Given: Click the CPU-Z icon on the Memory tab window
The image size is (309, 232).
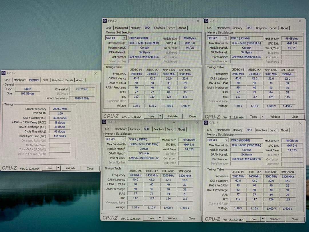Looking at the screenshot, I should pyautogui.click(x=3, y=73).
